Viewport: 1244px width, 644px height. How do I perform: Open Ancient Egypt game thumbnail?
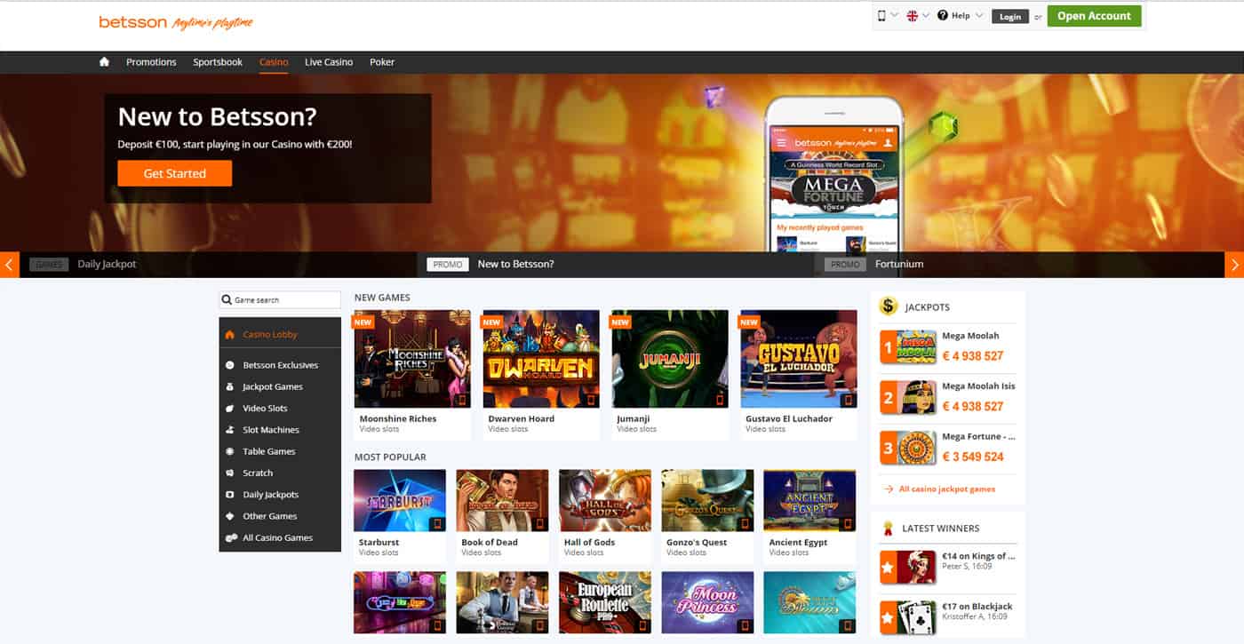(809, 501)
